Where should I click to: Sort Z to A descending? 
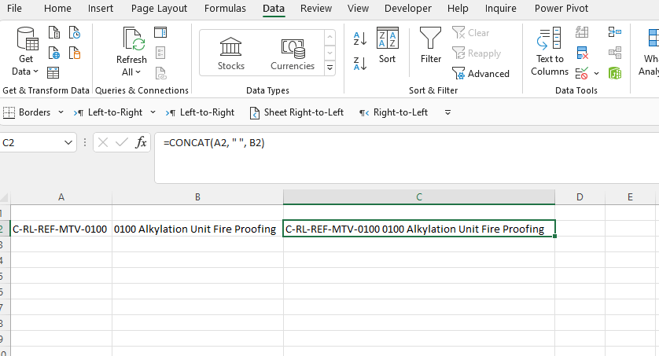tap(360, 64)
